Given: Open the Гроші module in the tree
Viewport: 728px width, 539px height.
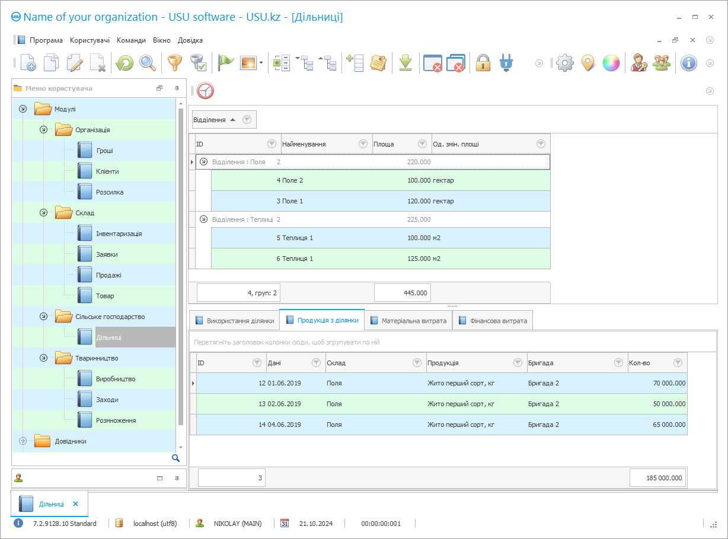Looking at the screenshot, I should (x=104, y=151).
